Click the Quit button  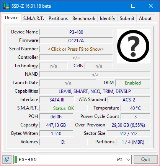(x=145, y=159)
